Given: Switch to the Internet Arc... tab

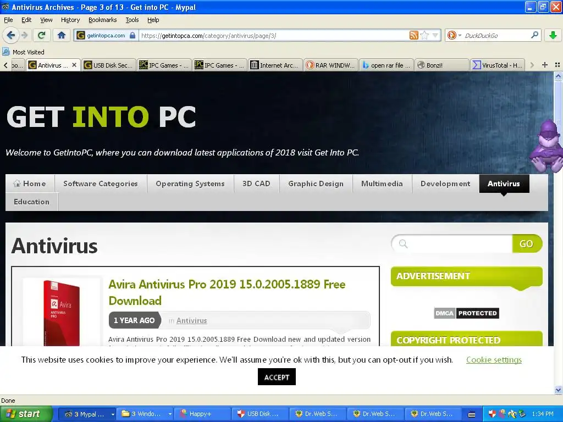Looking at the screenshot, I should [275, 65].
